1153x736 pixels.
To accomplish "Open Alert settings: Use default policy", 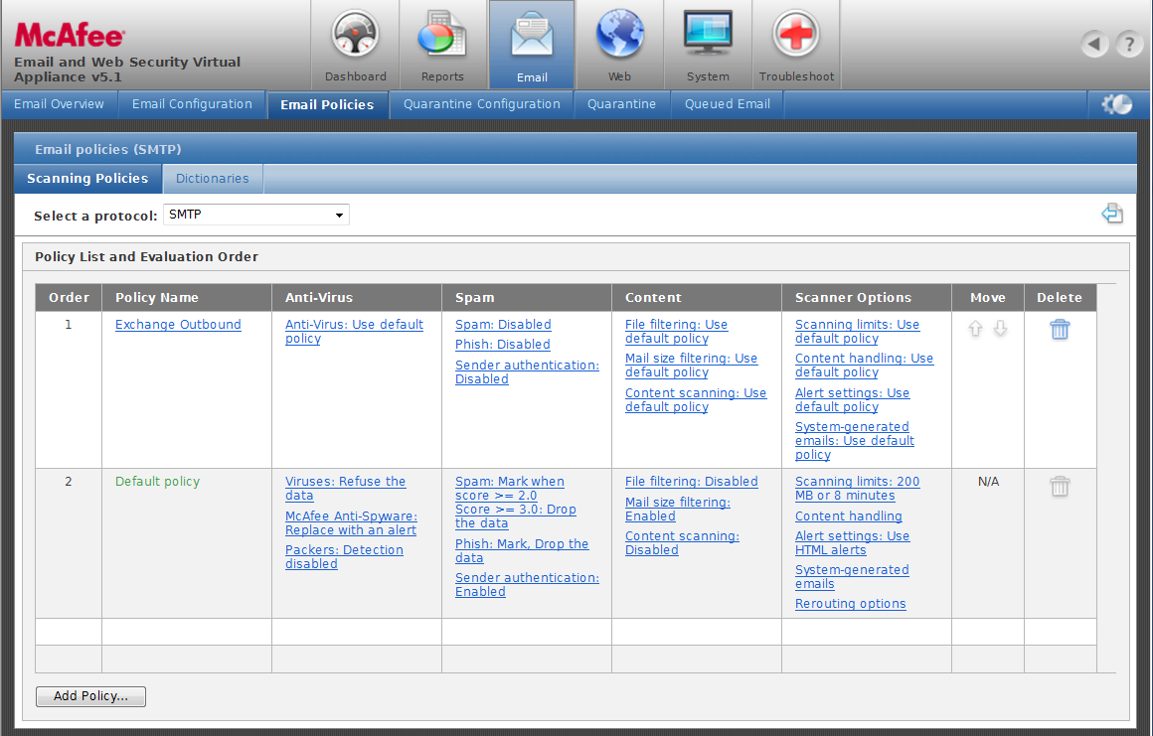I will pyautogui.click(x=852, y=399).
